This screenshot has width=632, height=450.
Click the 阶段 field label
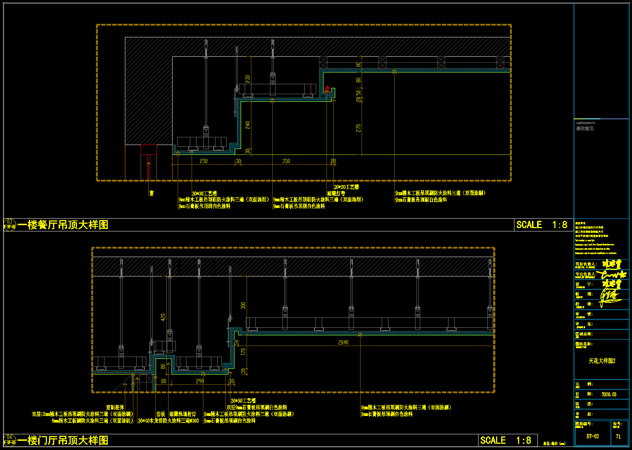(584, 403)
